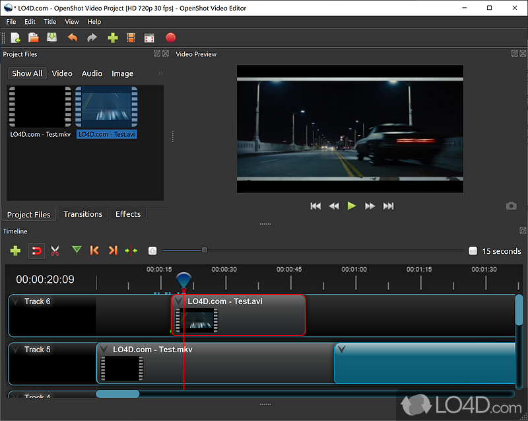This screenshot has height=421, width=528.
Task: Click the Show All filter button
Action: coord(26,73)
